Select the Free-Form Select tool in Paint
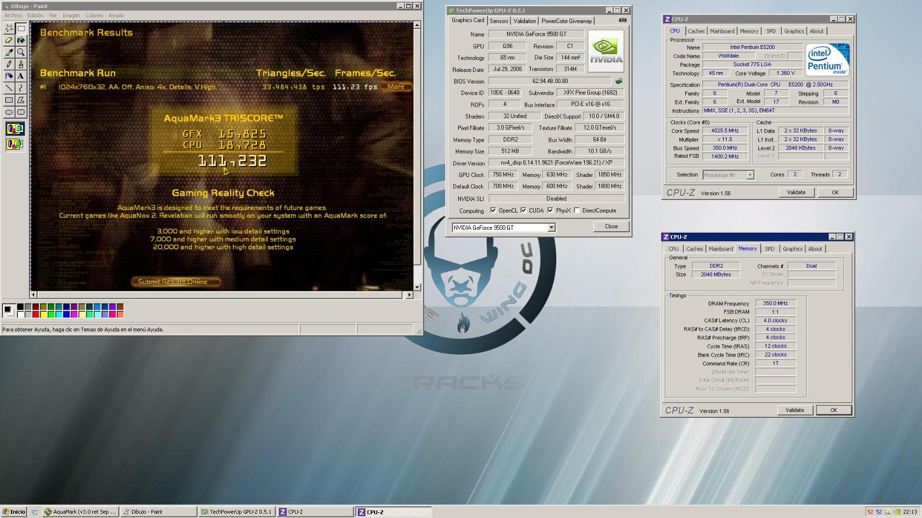Image resolution: width=922 pixels, height=518 pixels. (9, 28)
